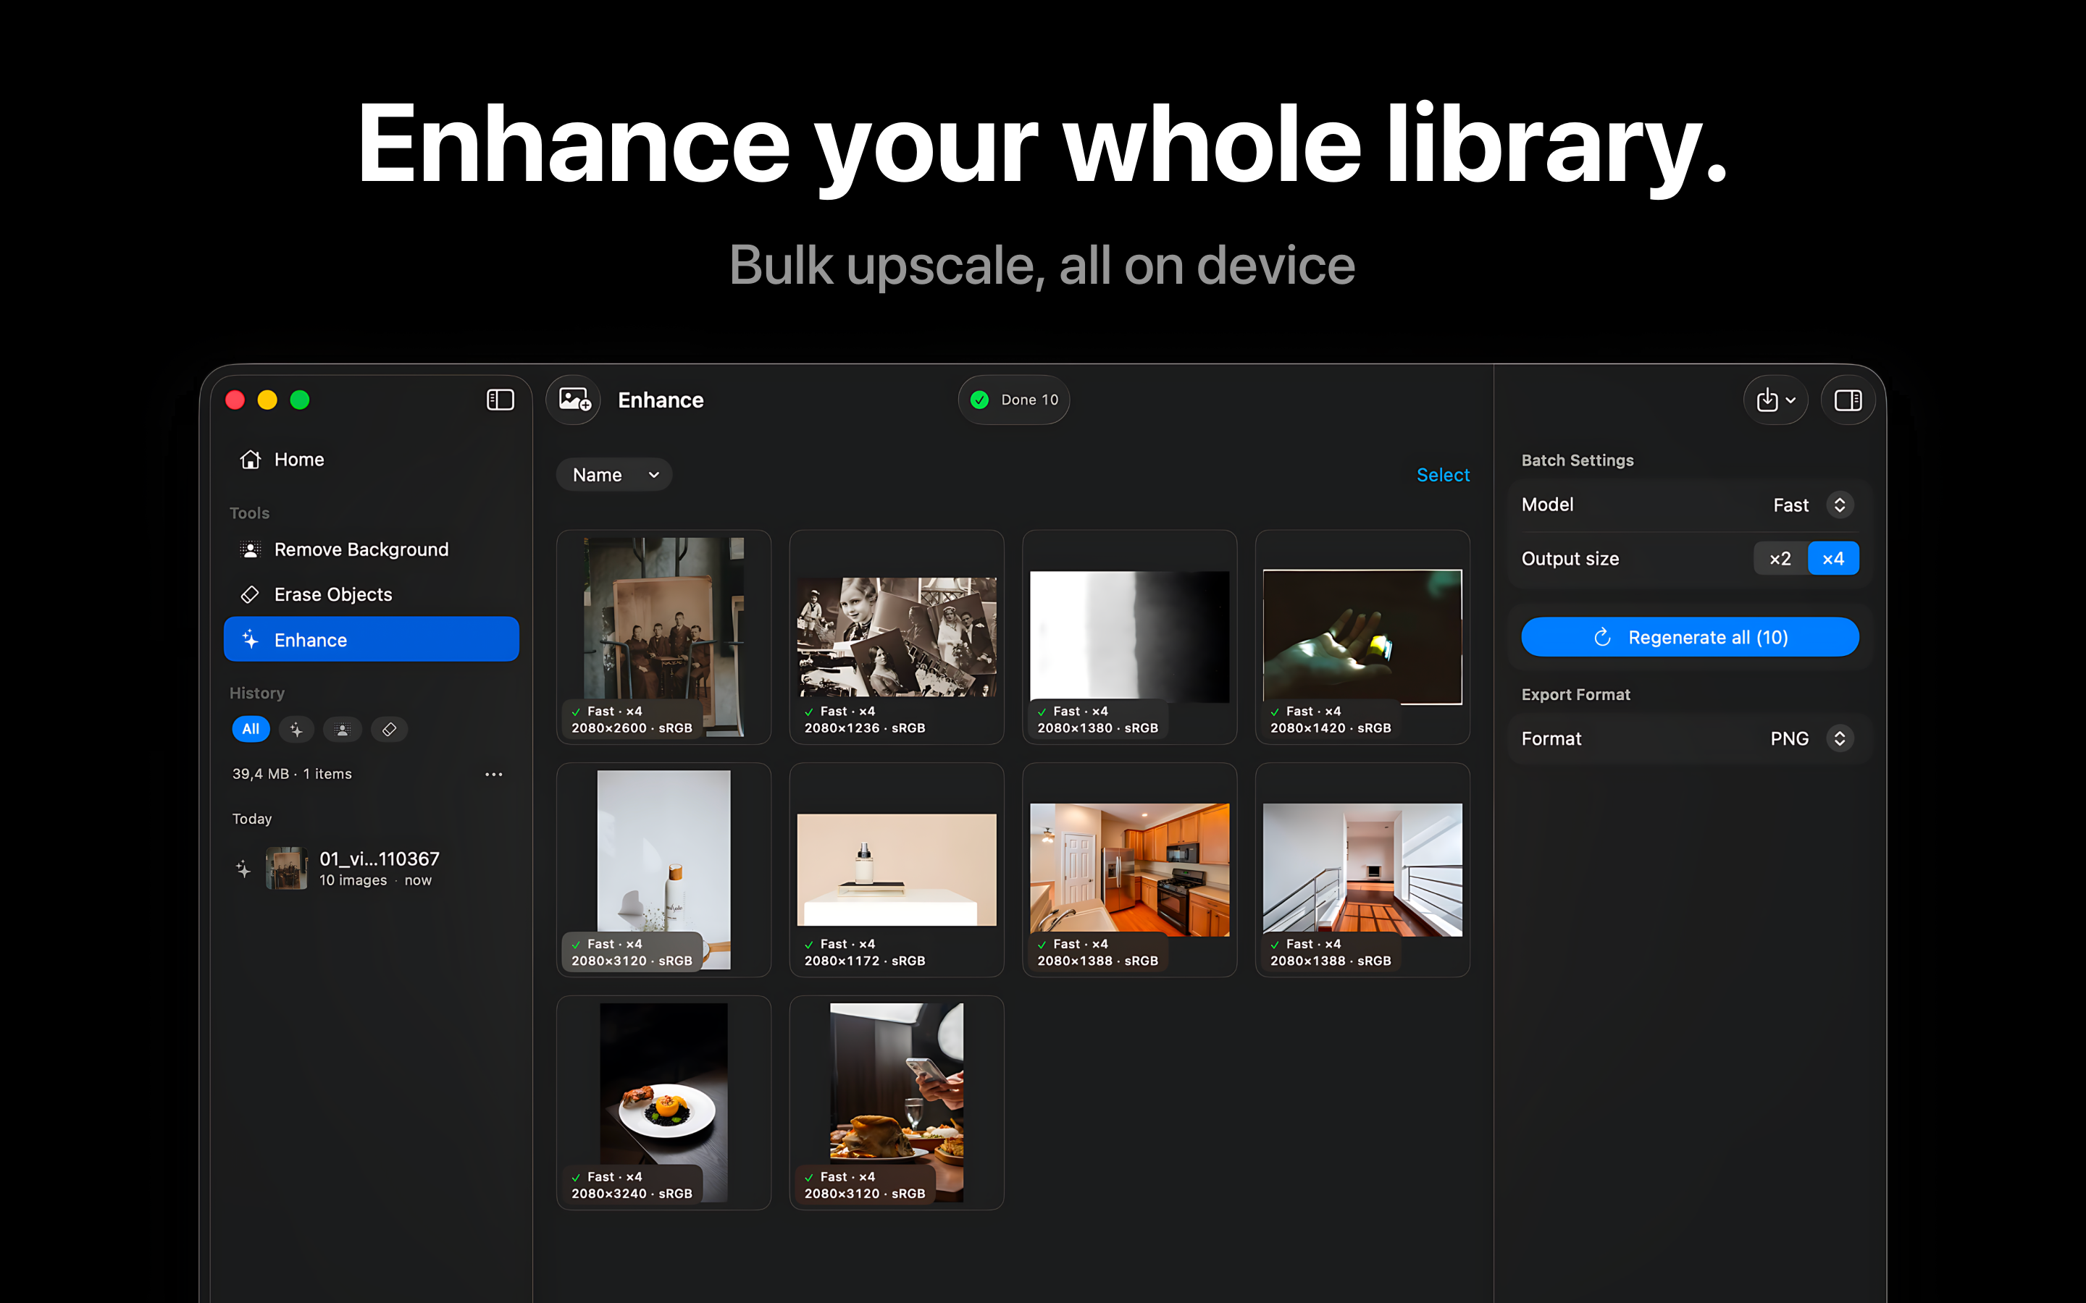The height and width of the screenshot is (1303, 2086).
Task: Open history item 01_vi...110367
Action: click(x=371, y=868)
